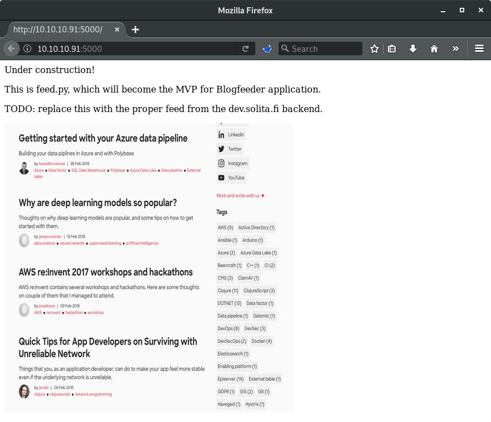Select the 'CMS (3)' tag
Image resolution: width=491 pixels, height=422 pixels.
click(x=225, y=278)
